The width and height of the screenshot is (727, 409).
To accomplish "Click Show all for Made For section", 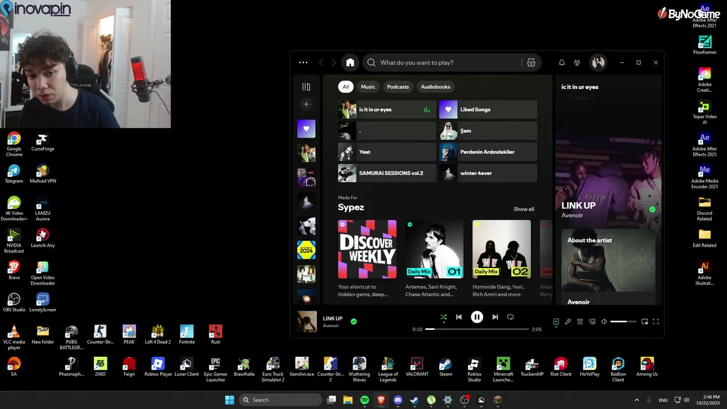I will click(524, 209).
